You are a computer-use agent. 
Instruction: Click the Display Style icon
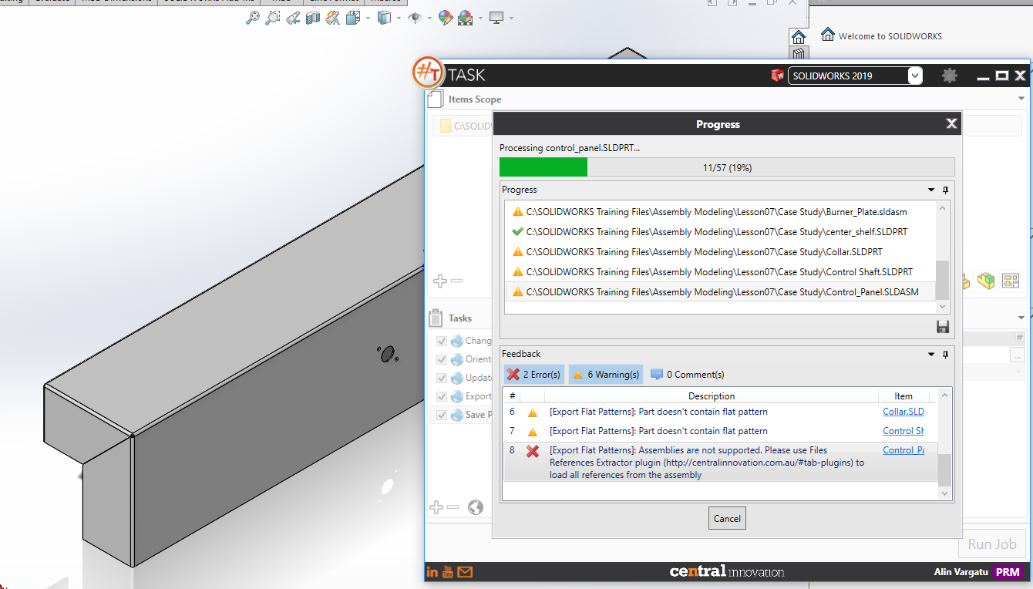click(x=385, y=18)
